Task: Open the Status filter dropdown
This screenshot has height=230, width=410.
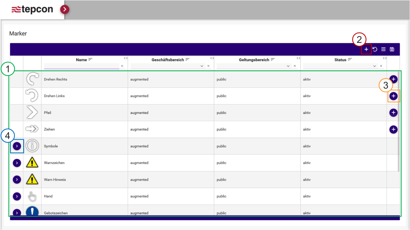Action: 374,66
